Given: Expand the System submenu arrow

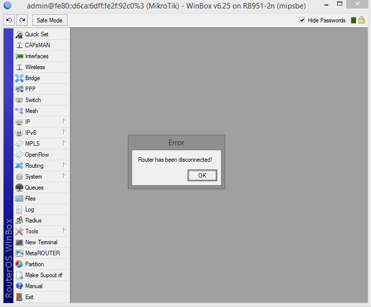Looking at the screenshot, I should point(64,176).
